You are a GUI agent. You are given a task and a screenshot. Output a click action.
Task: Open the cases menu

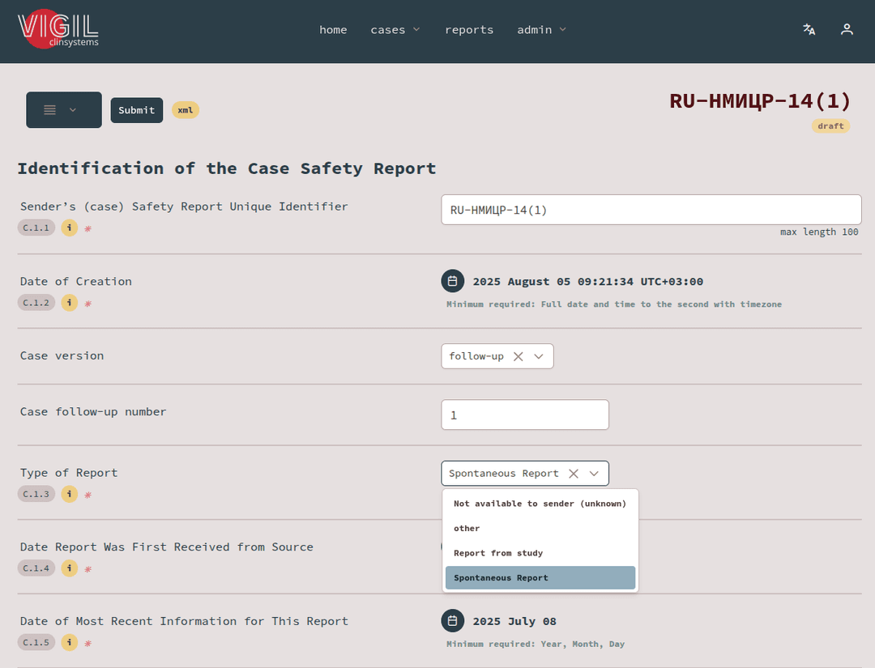(395, 29)
